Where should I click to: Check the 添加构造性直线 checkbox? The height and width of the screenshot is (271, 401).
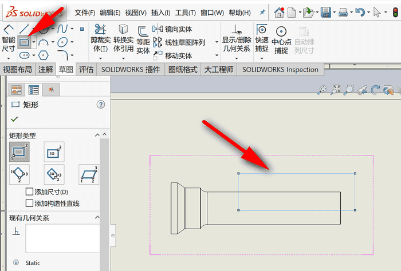tap(29, 204)
